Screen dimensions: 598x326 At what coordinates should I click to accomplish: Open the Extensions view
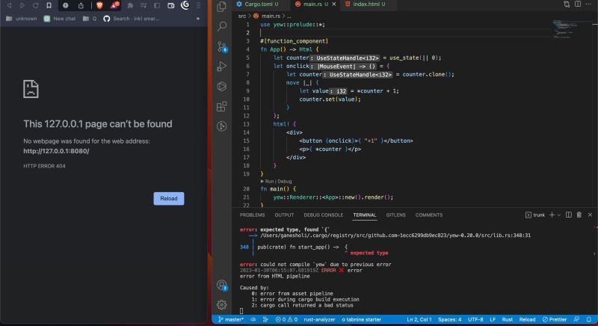(221, 106)
